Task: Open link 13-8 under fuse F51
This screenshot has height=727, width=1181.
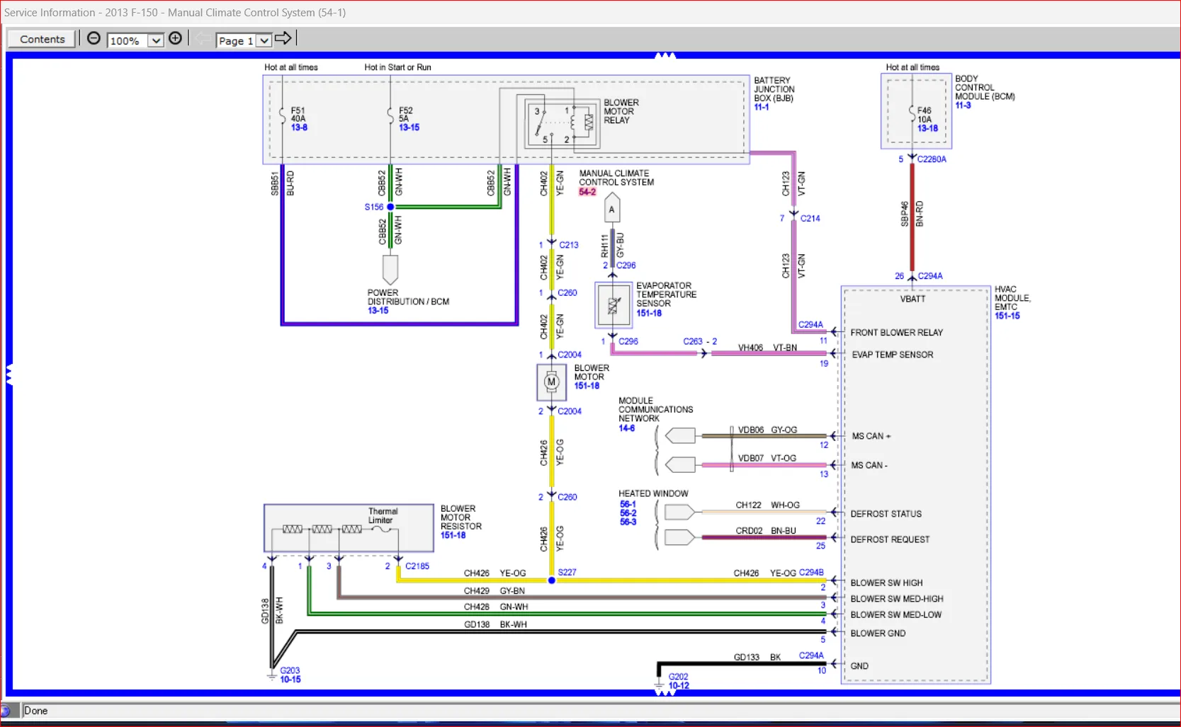Action: point(299,127)
